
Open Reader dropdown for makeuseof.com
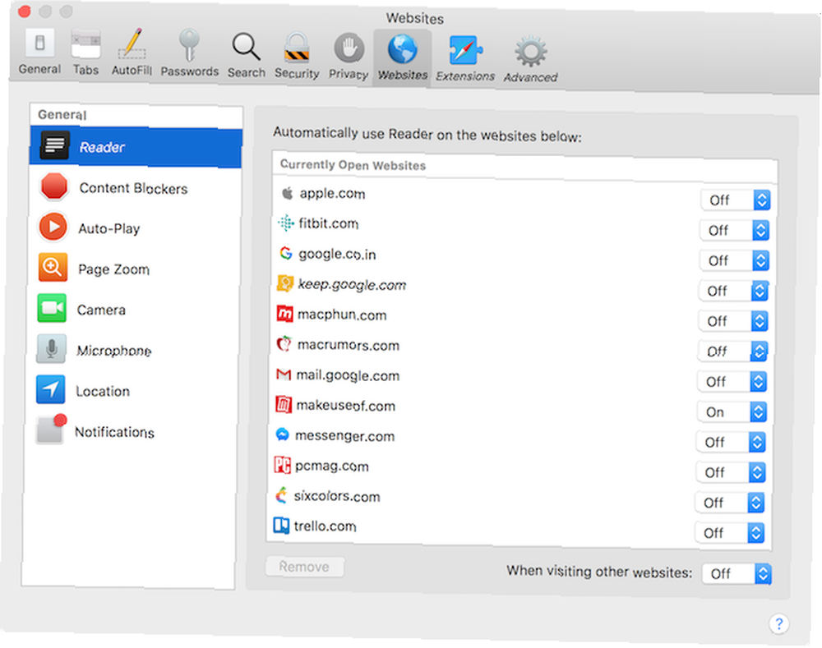coord(732,411)
